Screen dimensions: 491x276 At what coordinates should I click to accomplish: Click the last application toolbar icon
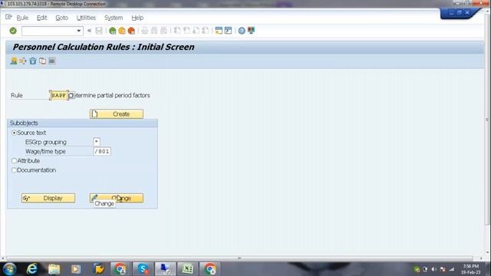point(52,61)
